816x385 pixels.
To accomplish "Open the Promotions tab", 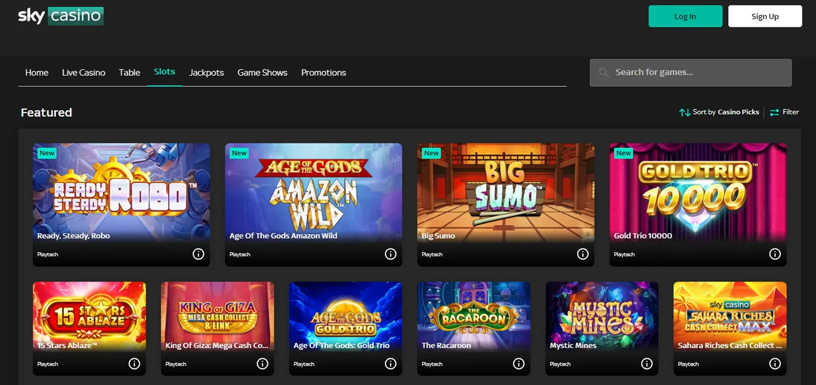I will (323, 72).
